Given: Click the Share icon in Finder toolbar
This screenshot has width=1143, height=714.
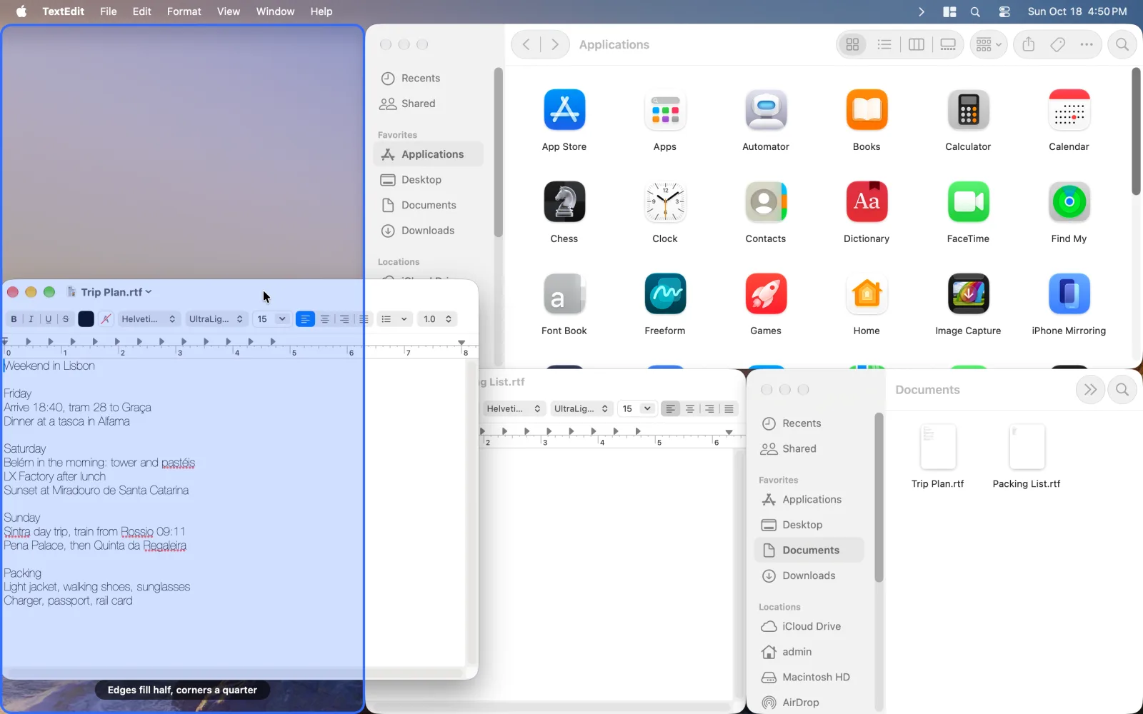Looking at the screenshot, I should [1028, 44].
